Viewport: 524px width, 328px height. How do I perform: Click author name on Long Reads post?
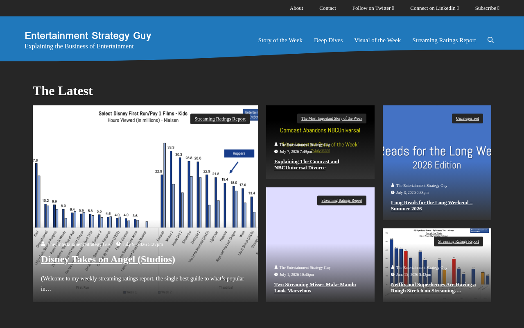(422, 186)
